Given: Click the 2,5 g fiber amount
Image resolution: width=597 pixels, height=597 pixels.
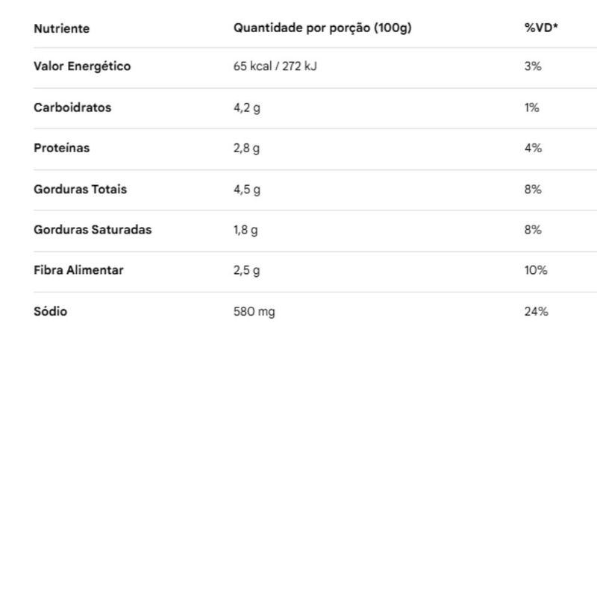Looking at the screenshot, I should coord(247,270).
